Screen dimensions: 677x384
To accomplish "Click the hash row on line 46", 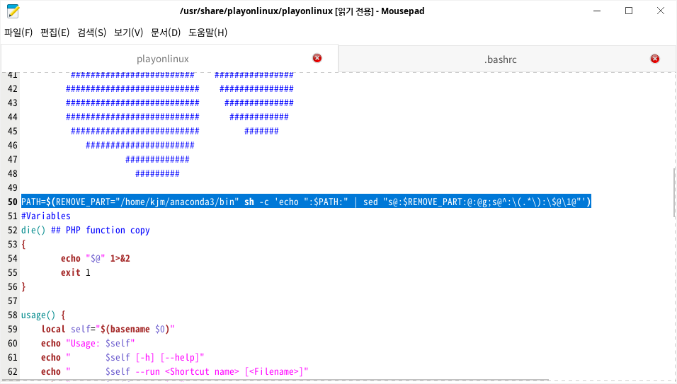I will pos(140,145).
